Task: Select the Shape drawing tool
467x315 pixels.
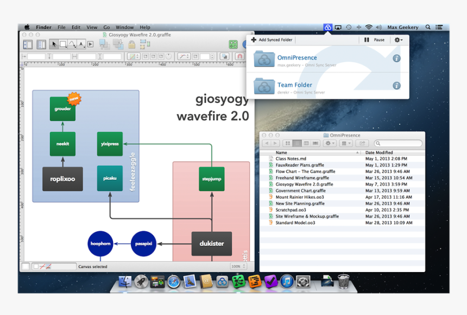Action: tap(63, 45)
